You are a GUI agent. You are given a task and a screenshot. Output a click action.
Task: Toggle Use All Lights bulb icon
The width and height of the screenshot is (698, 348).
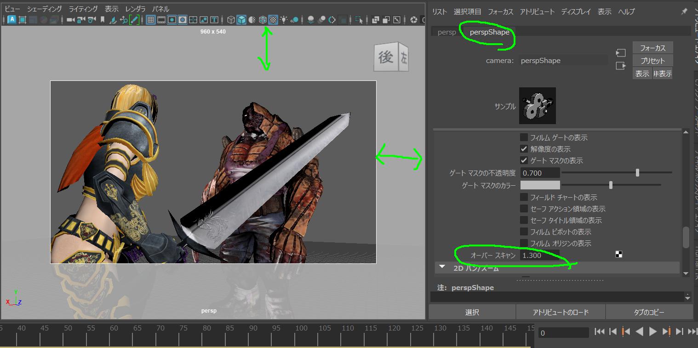click(284, 20)
